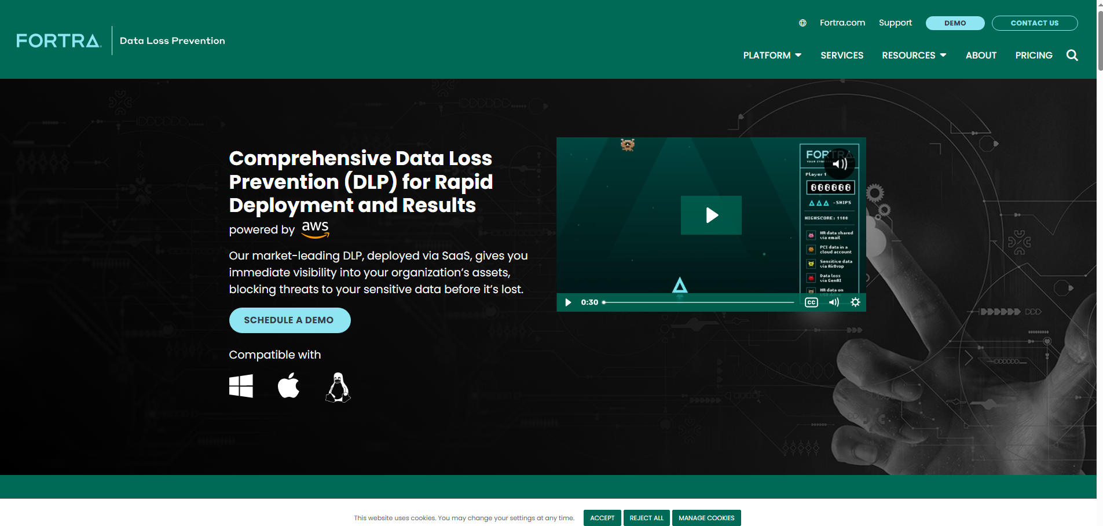Click the AWS logo
This screenshot has width=1103, height=526.
point(316,229)
